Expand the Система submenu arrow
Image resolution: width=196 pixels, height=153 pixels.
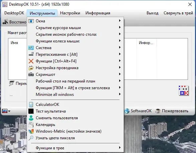point(120,47)
